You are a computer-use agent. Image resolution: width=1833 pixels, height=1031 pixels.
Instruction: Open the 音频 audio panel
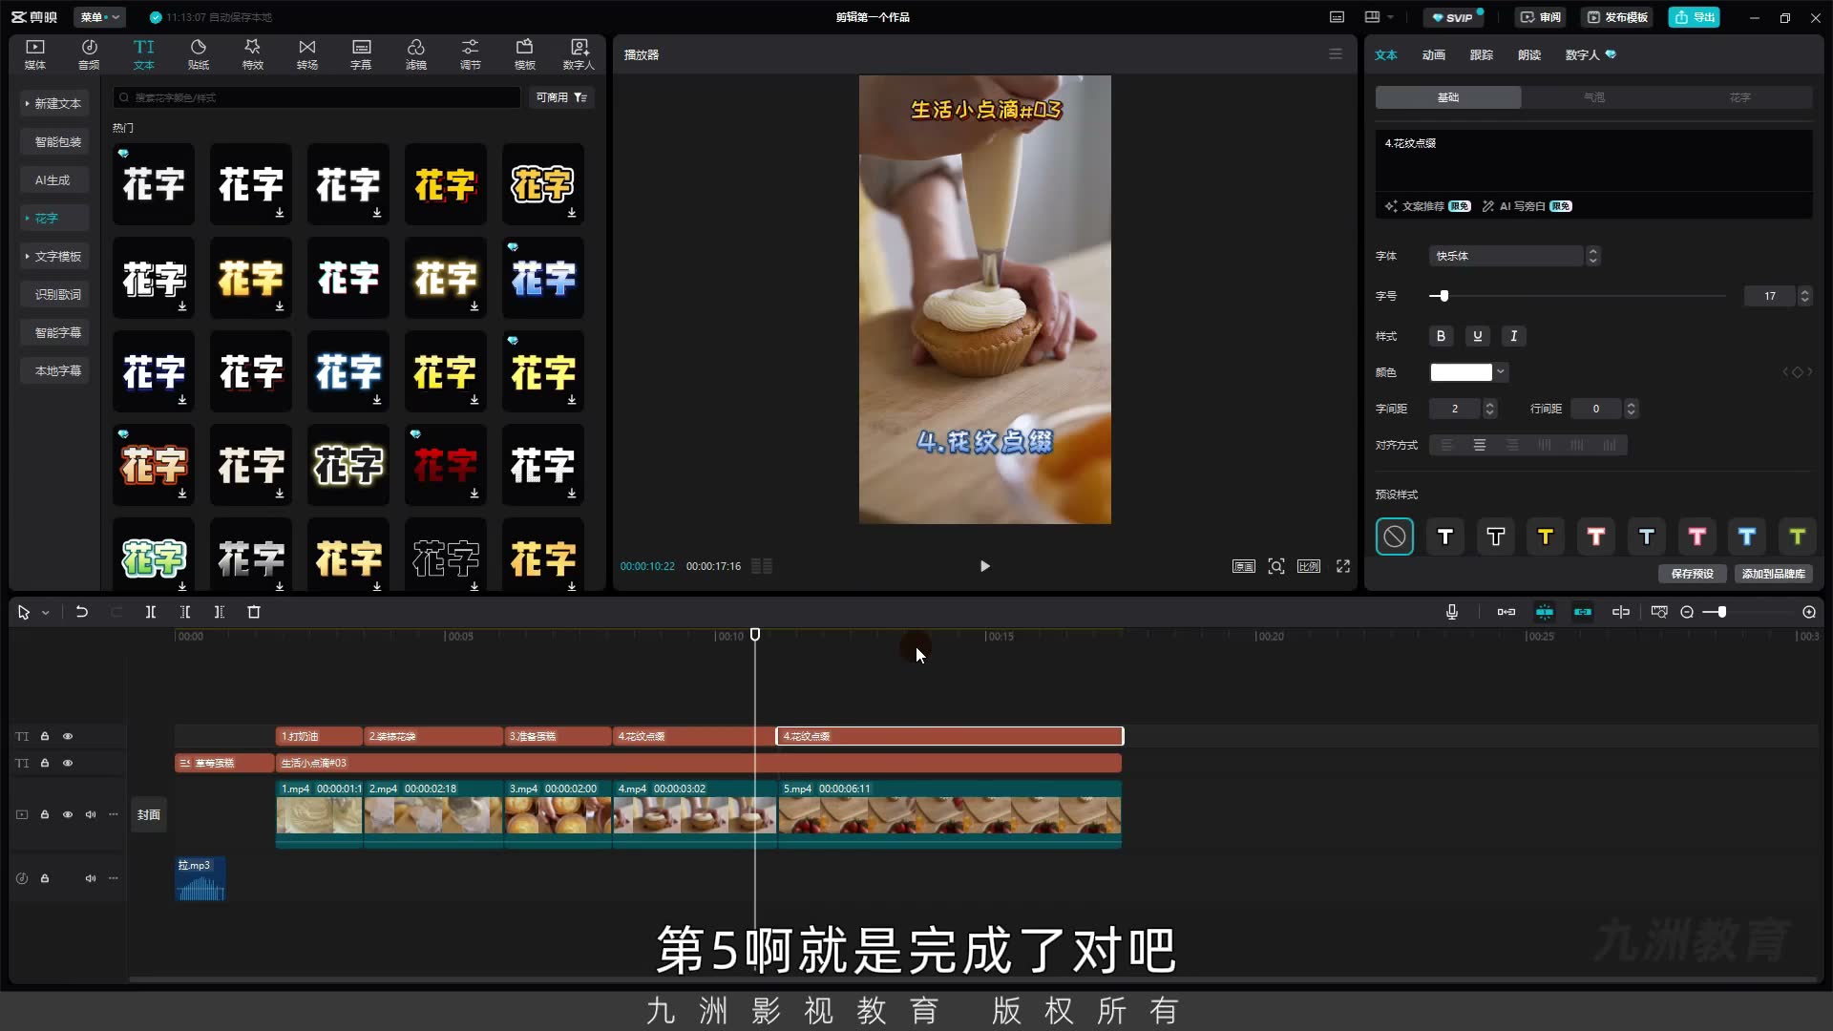click(x=89, y=54)
